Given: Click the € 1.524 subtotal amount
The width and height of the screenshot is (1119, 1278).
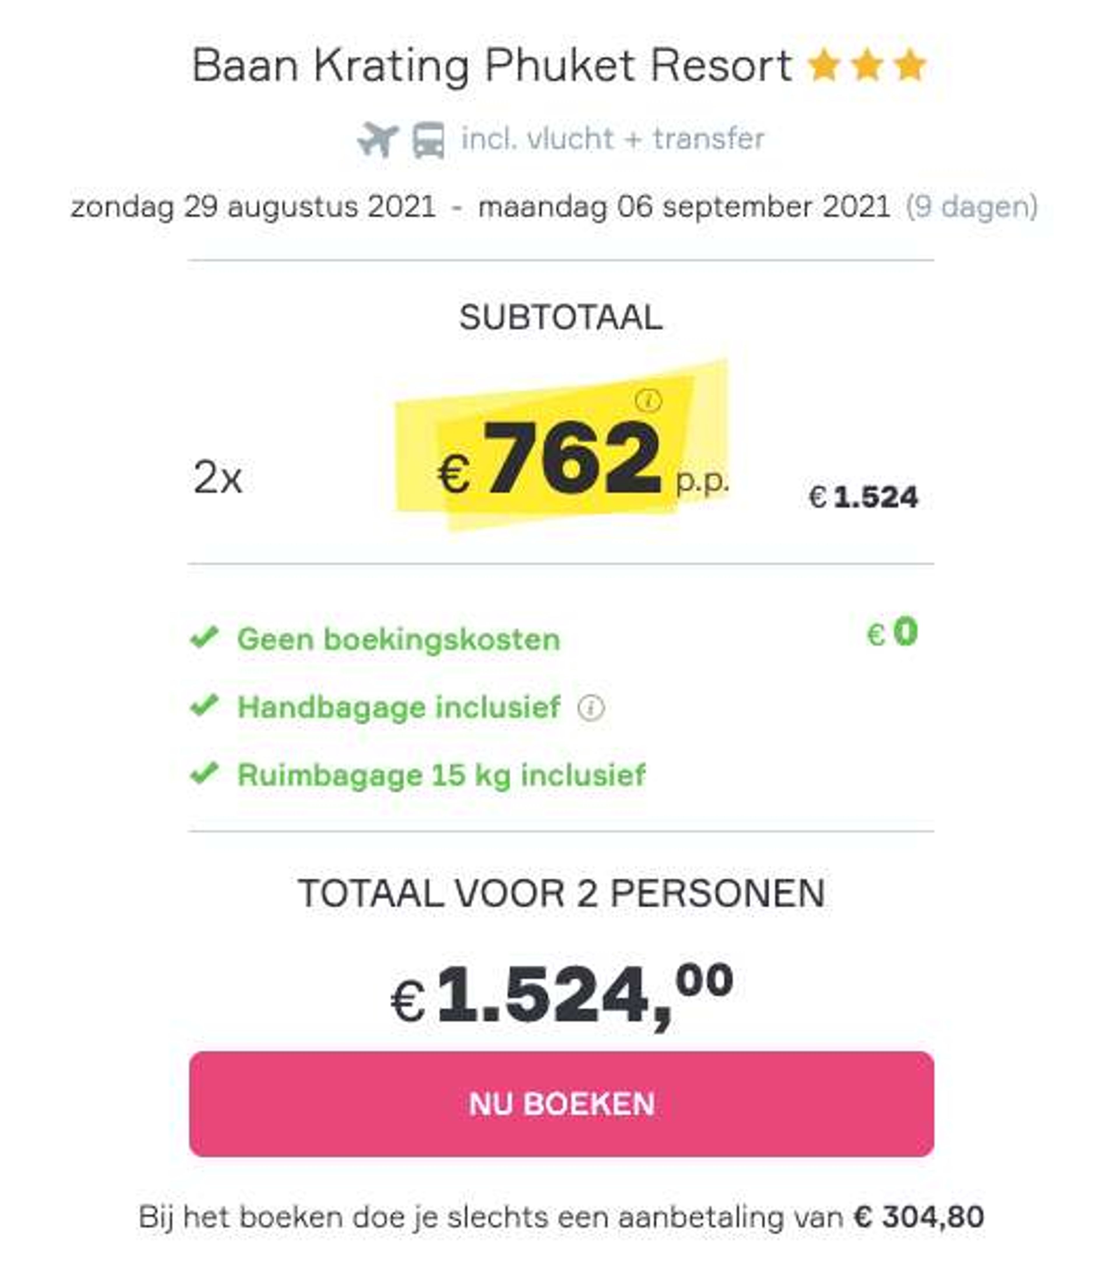Looking at the screenshot, I should [863, 497].
